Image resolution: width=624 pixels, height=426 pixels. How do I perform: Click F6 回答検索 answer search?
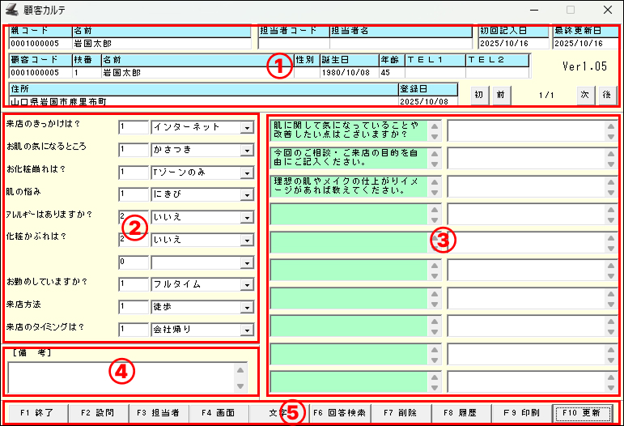(339, 413)
